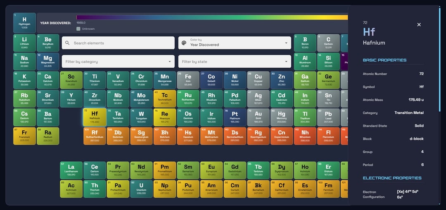The width and height of the screenshot is (446, 210).
Task: Pick the Carbon element tile
Action: [328, 43]
